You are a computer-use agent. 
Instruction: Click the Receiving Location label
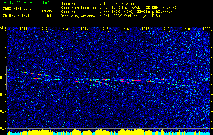point(79,8)
